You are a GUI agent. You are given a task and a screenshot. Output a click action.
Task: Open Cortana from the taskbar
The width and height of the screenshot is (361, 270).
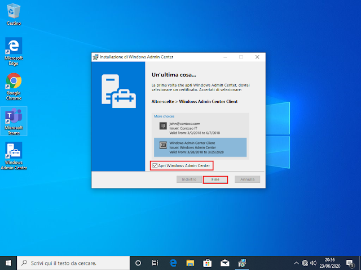point(138,263)
